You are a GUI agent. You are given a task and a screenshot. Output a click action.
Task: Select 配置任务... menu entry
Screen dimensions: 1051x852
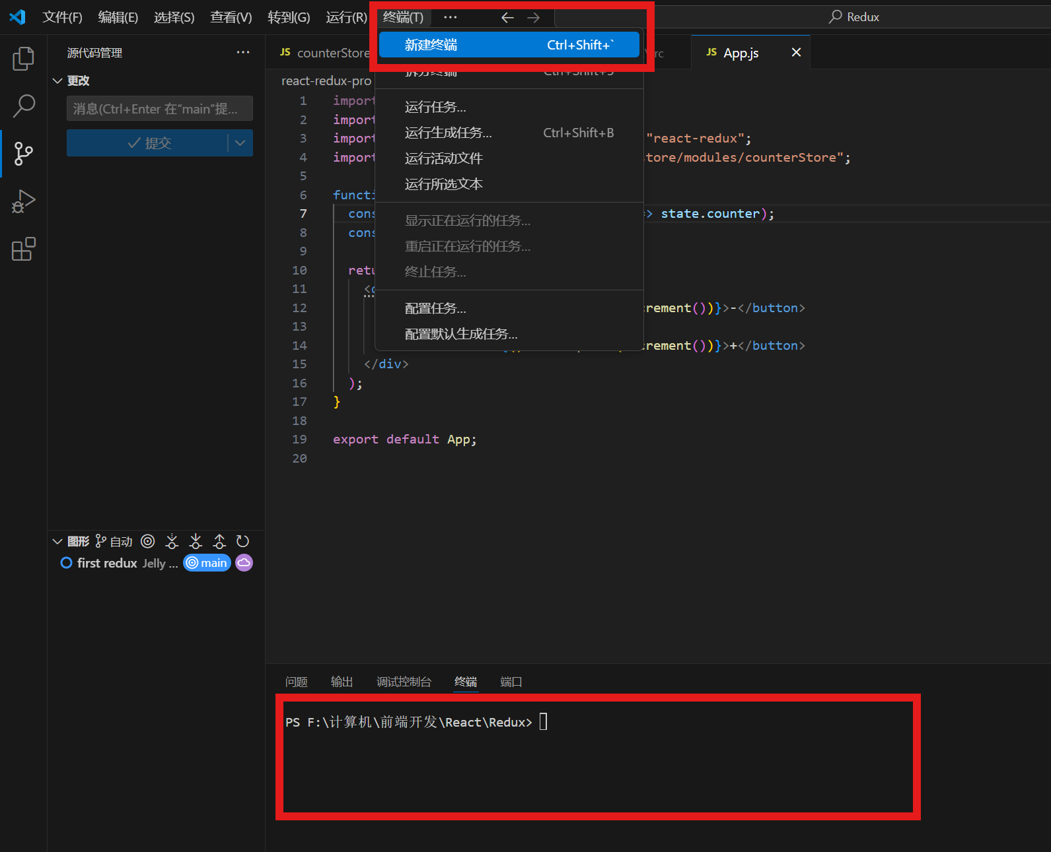(x=509, y=308)
